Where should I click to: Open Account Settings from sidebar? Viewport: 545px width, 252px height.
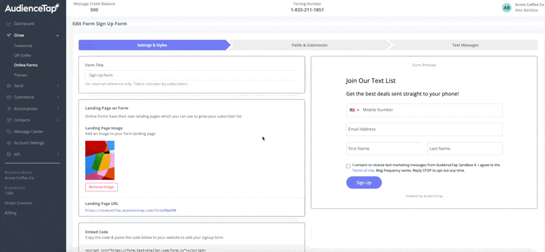point(29,143)
